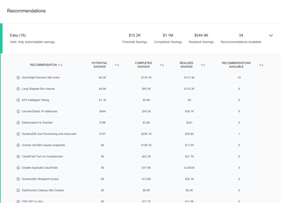Click info icon beside Long Stopped Ebs Volume
The height and width of the screenshot is (203, 281).
[18, 89]
